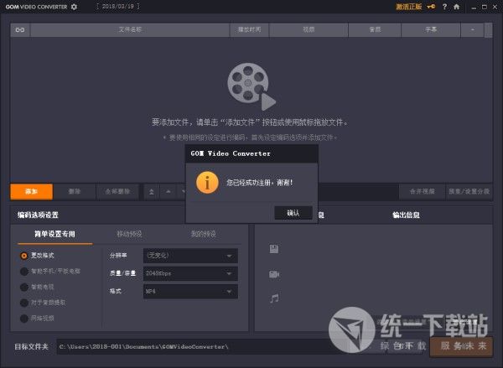Select the 网络视频 radio option
The width and height of the screenshot is (503, 368).
point(24,318)
